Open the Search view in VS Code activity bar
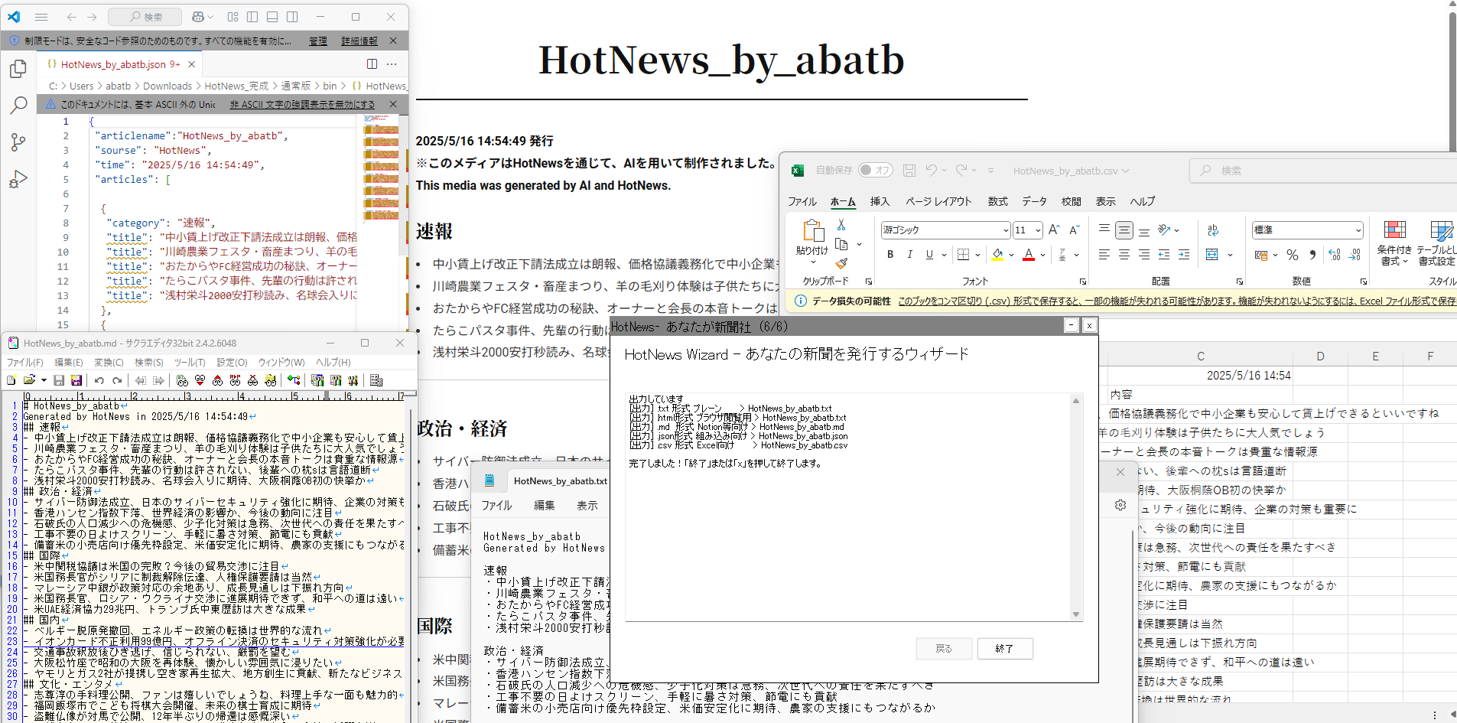 18,106
